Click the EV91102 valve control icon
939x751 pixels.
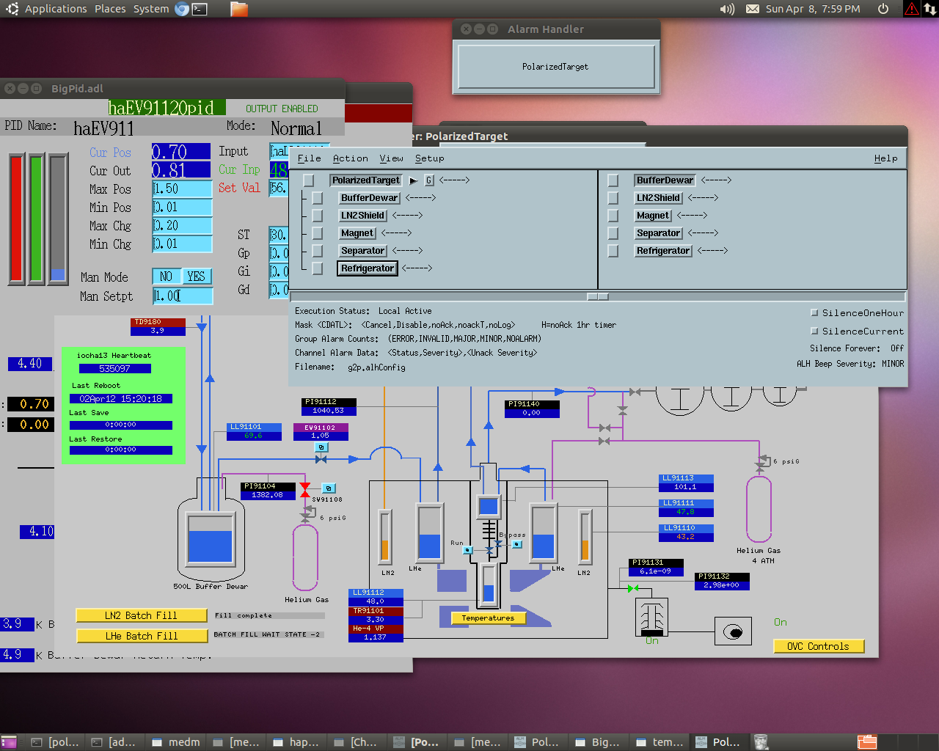pos(321,447)
